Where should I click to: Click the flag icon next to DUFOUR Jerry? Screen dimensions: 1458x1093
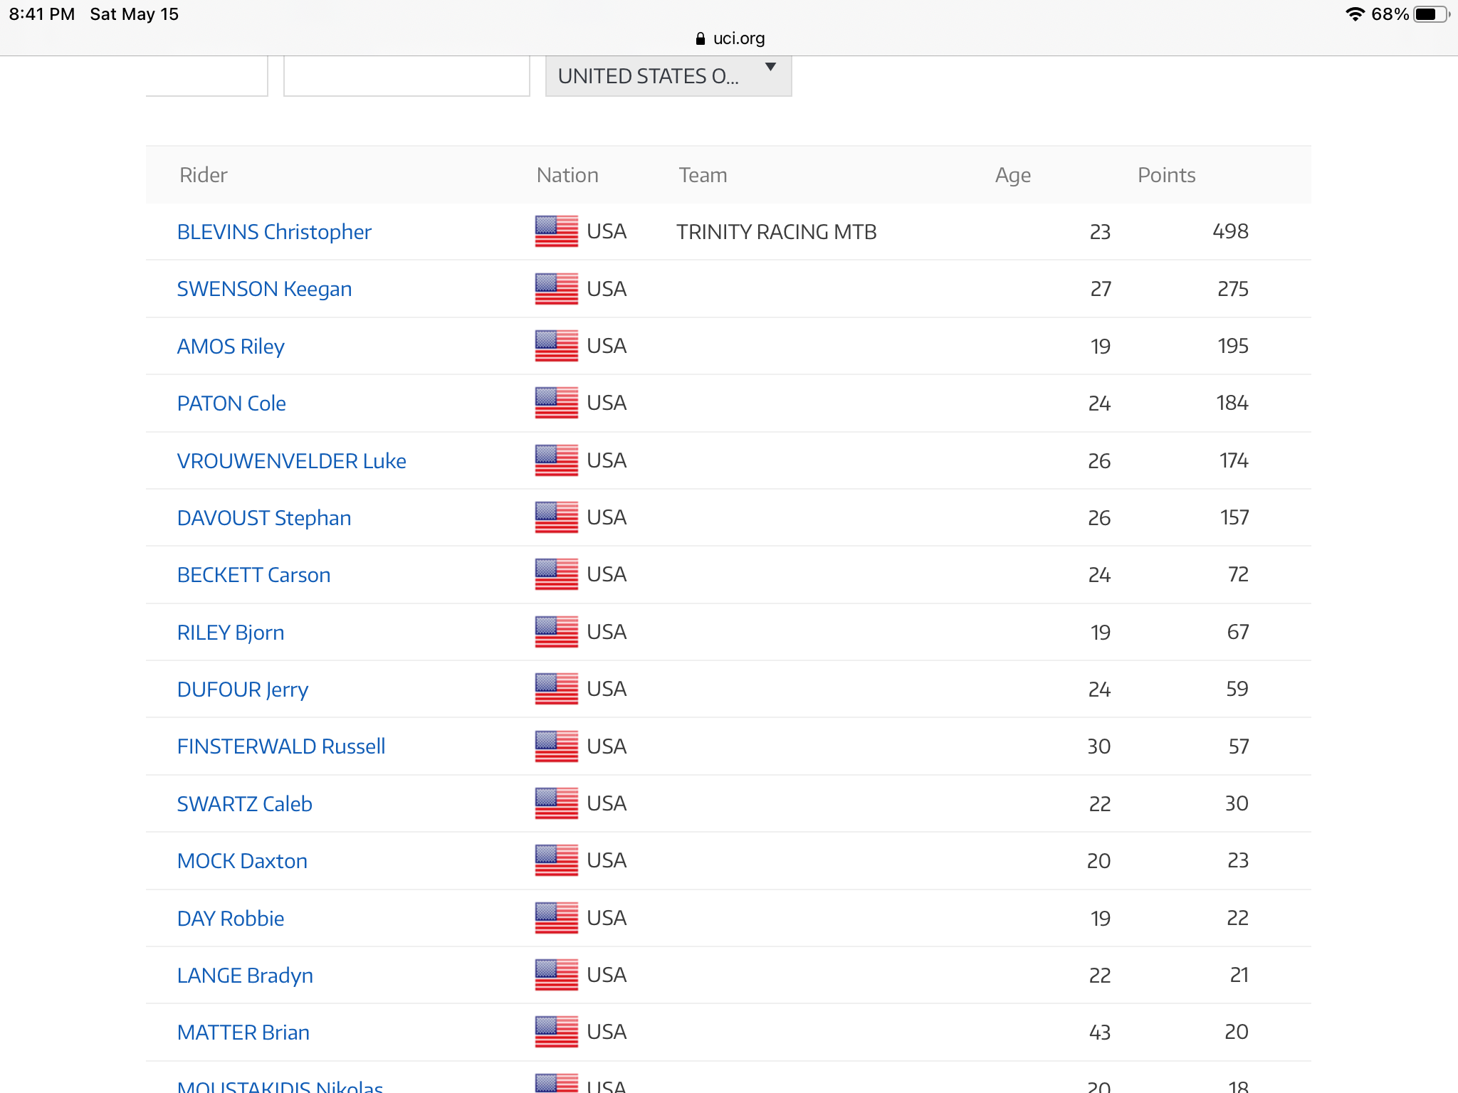[x=556, y=689]
